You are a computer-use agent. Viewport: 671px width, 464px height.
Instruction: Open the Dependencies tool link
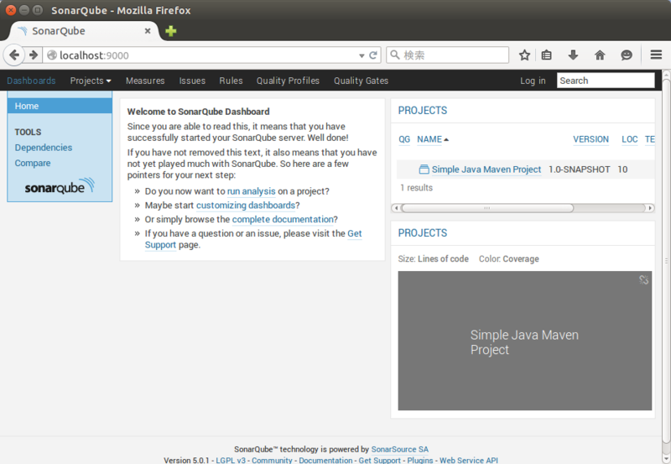(44, 147)
